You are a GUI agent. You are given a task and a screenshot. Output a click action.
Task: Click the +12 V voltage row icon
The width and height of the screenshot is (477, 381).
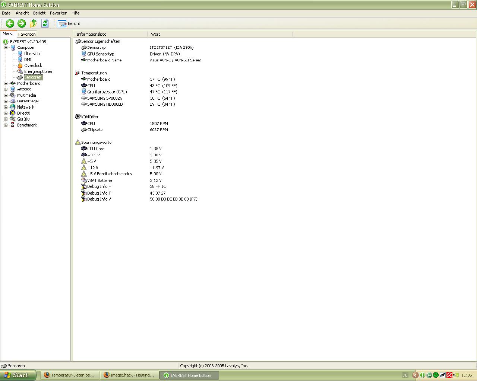pyautogui.click(x=84, y=168)
